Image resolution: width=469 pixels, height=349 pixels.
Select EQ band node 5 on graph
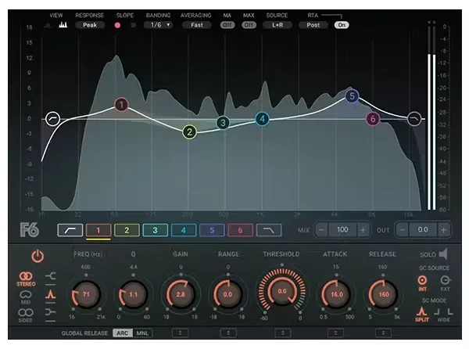pos(352,96)
